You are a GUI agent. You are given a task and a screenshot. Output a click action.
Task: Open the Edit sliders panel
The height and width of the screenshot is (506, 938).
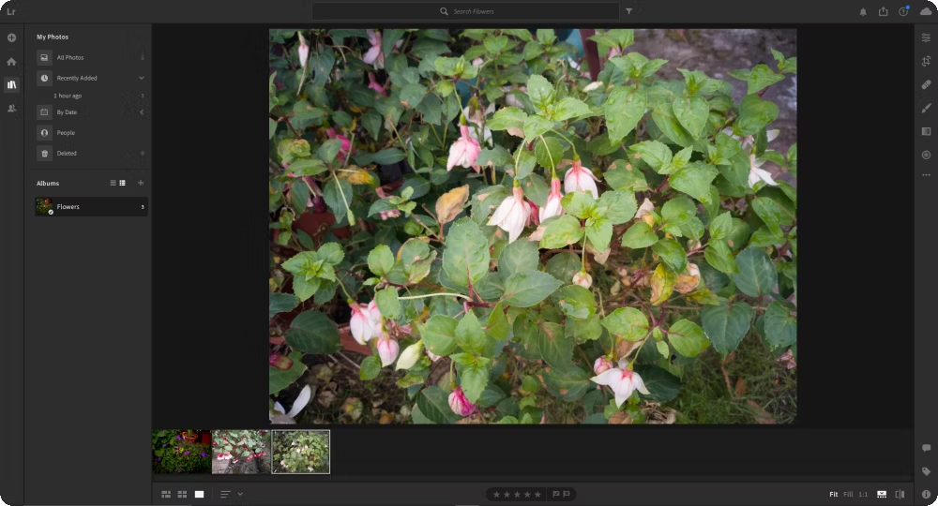pos(926,37)
